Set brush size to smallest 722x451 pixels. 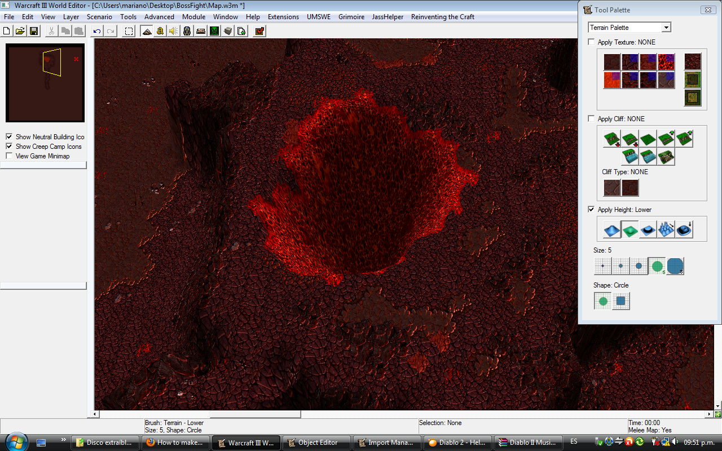coord(602,266)
